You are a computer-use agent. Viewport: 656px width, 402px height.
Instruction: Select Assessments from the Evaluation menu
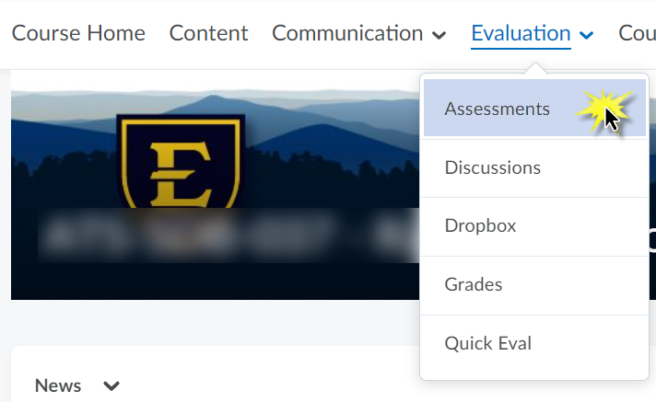[x=498, y=109]
